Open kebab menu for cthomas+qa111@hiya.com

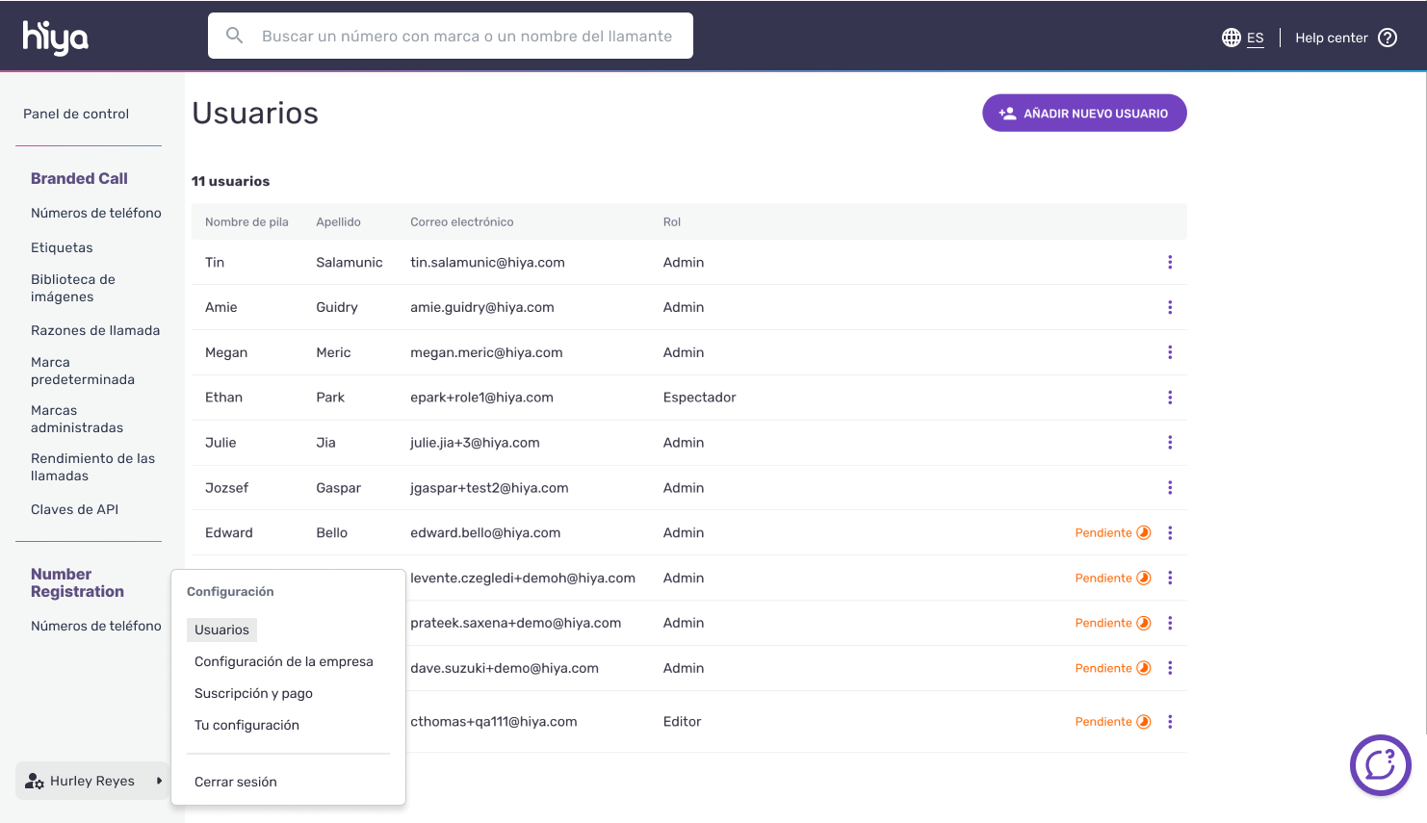click(1170, 722)
